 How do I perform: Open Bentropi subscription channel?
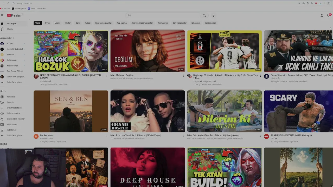coord(14,55)
